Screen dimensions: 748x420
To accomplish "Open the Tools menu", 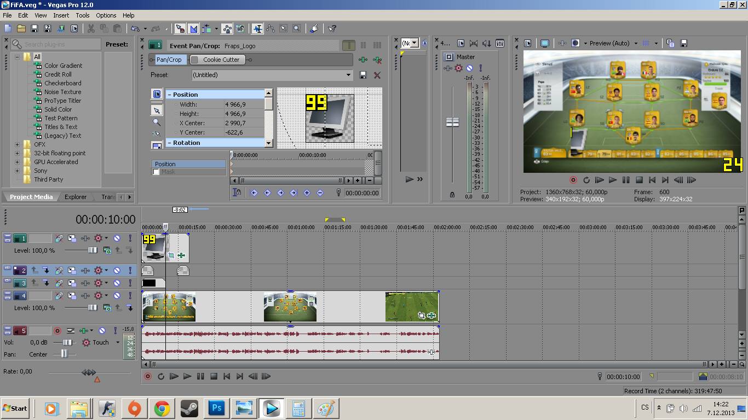I will point(83,15).
